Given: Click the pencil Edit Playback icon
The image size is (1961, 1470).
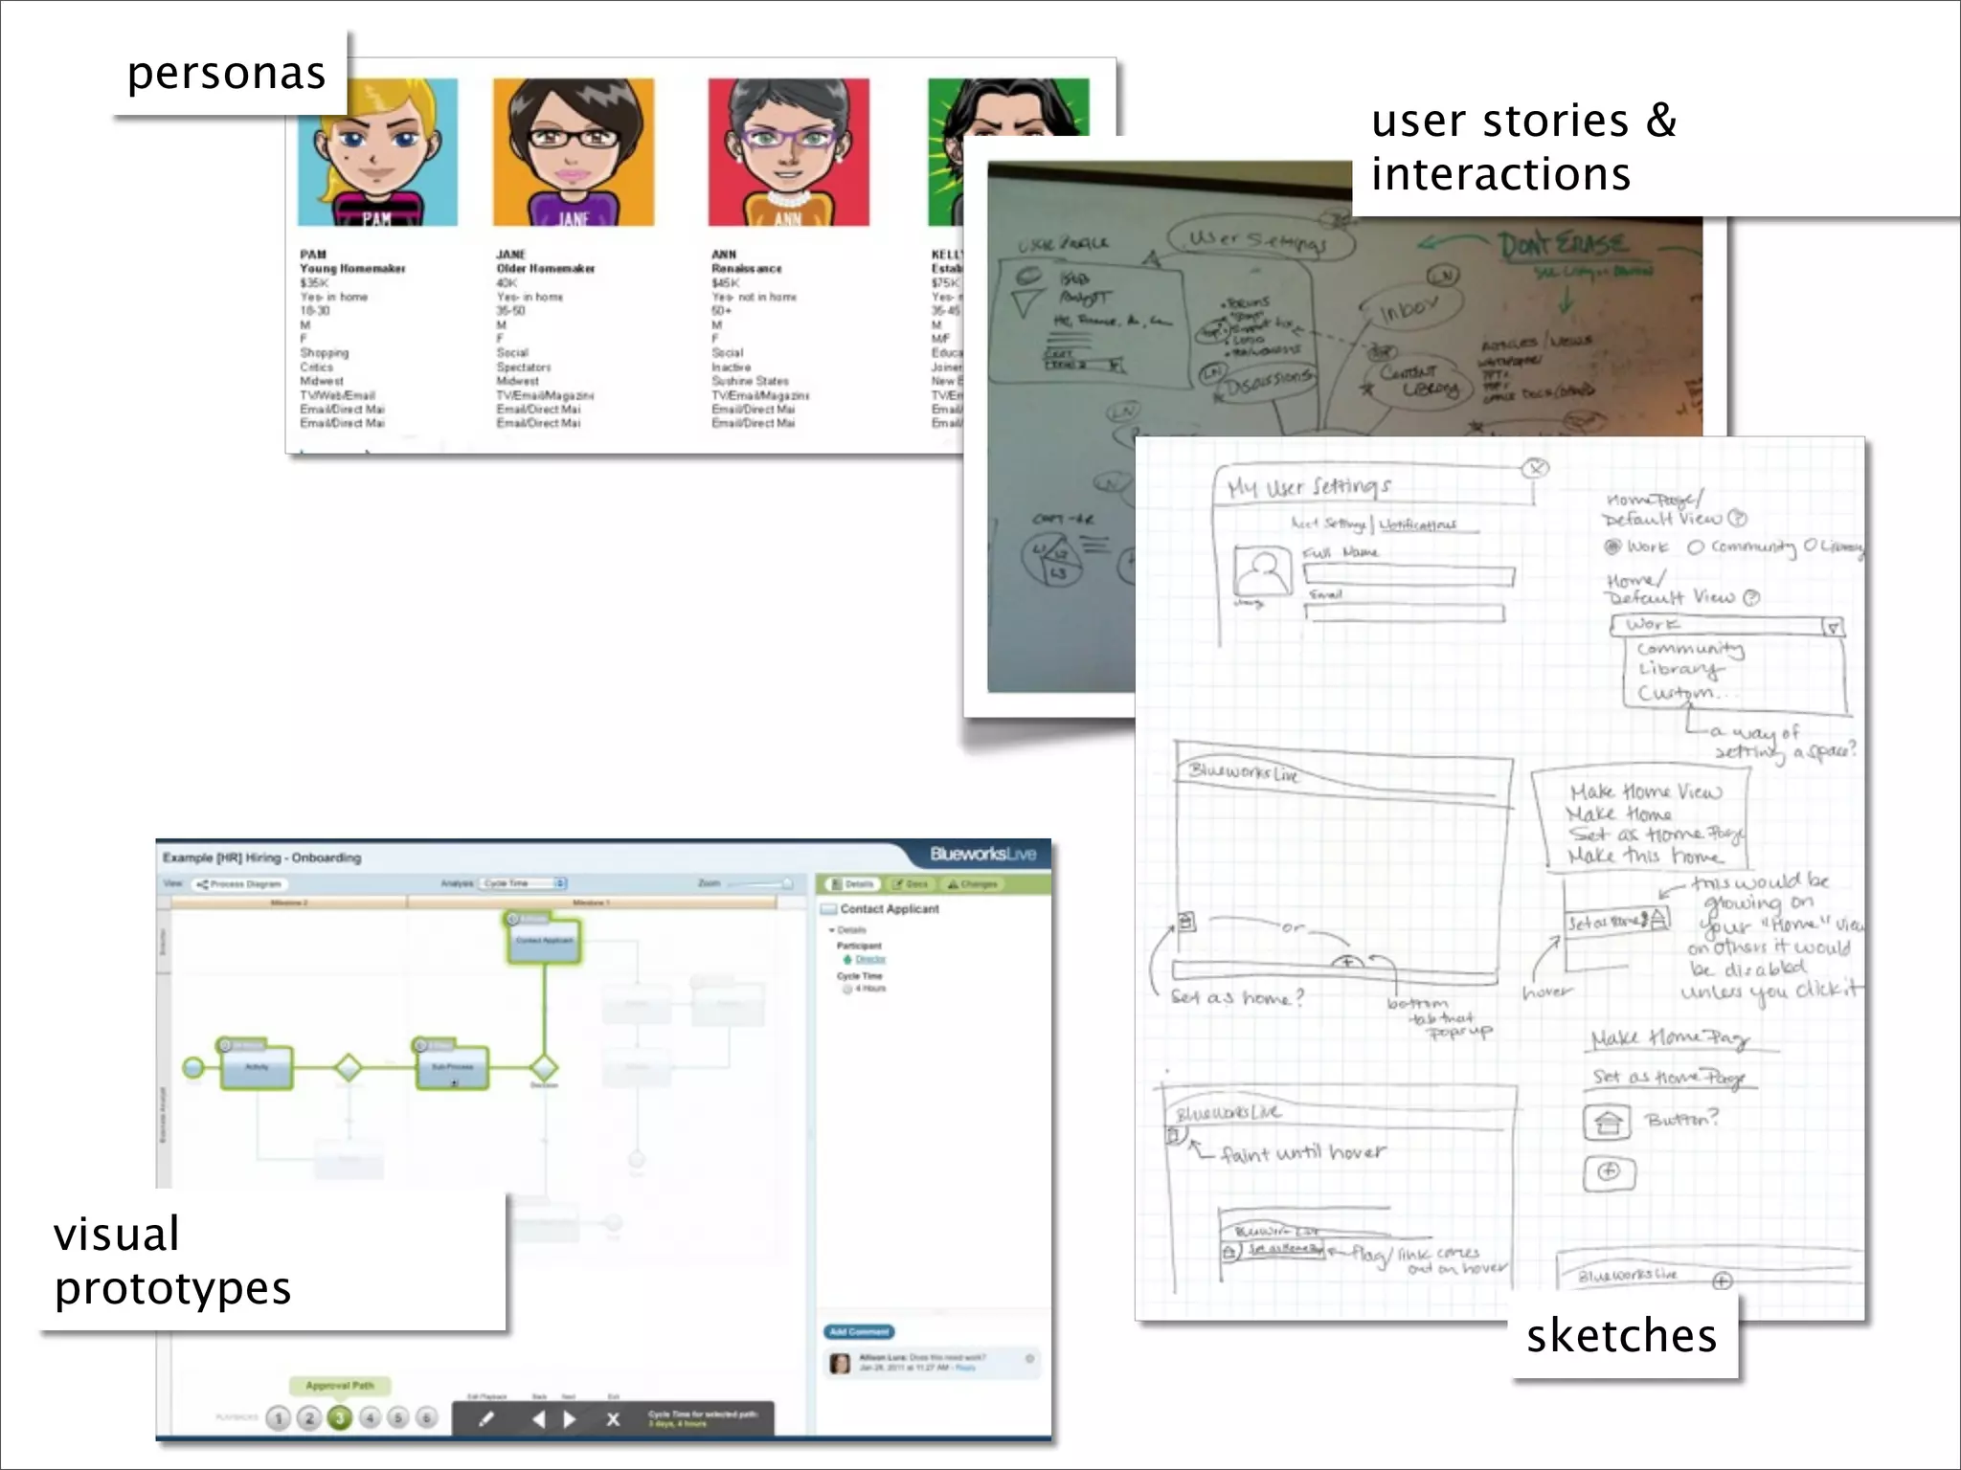Looking at the screenshot, I should click(486, 1419).
